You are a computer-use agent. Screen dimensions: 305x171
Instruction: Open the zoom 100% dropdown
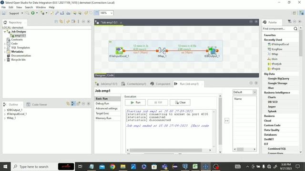point(112,13)
